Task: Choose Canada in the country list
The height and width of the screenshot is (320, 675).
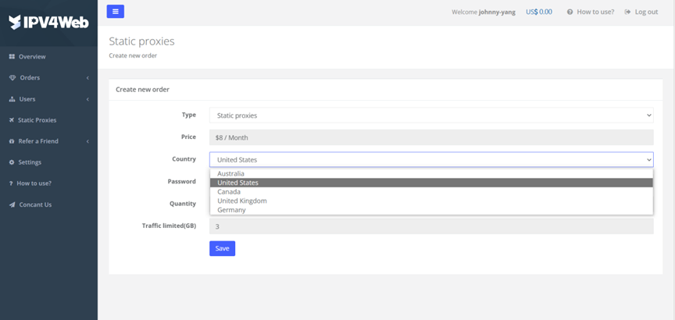Action: tap(431, 192)
